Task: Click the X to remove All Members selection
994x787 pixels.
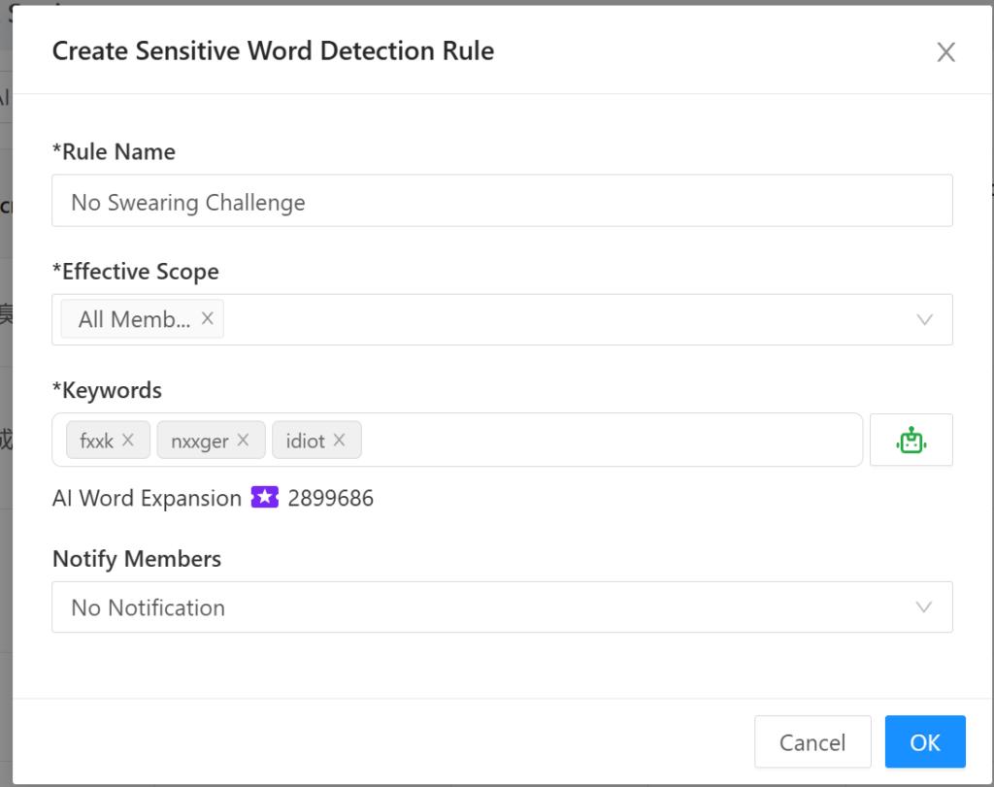Action: [x=207, y=318]
